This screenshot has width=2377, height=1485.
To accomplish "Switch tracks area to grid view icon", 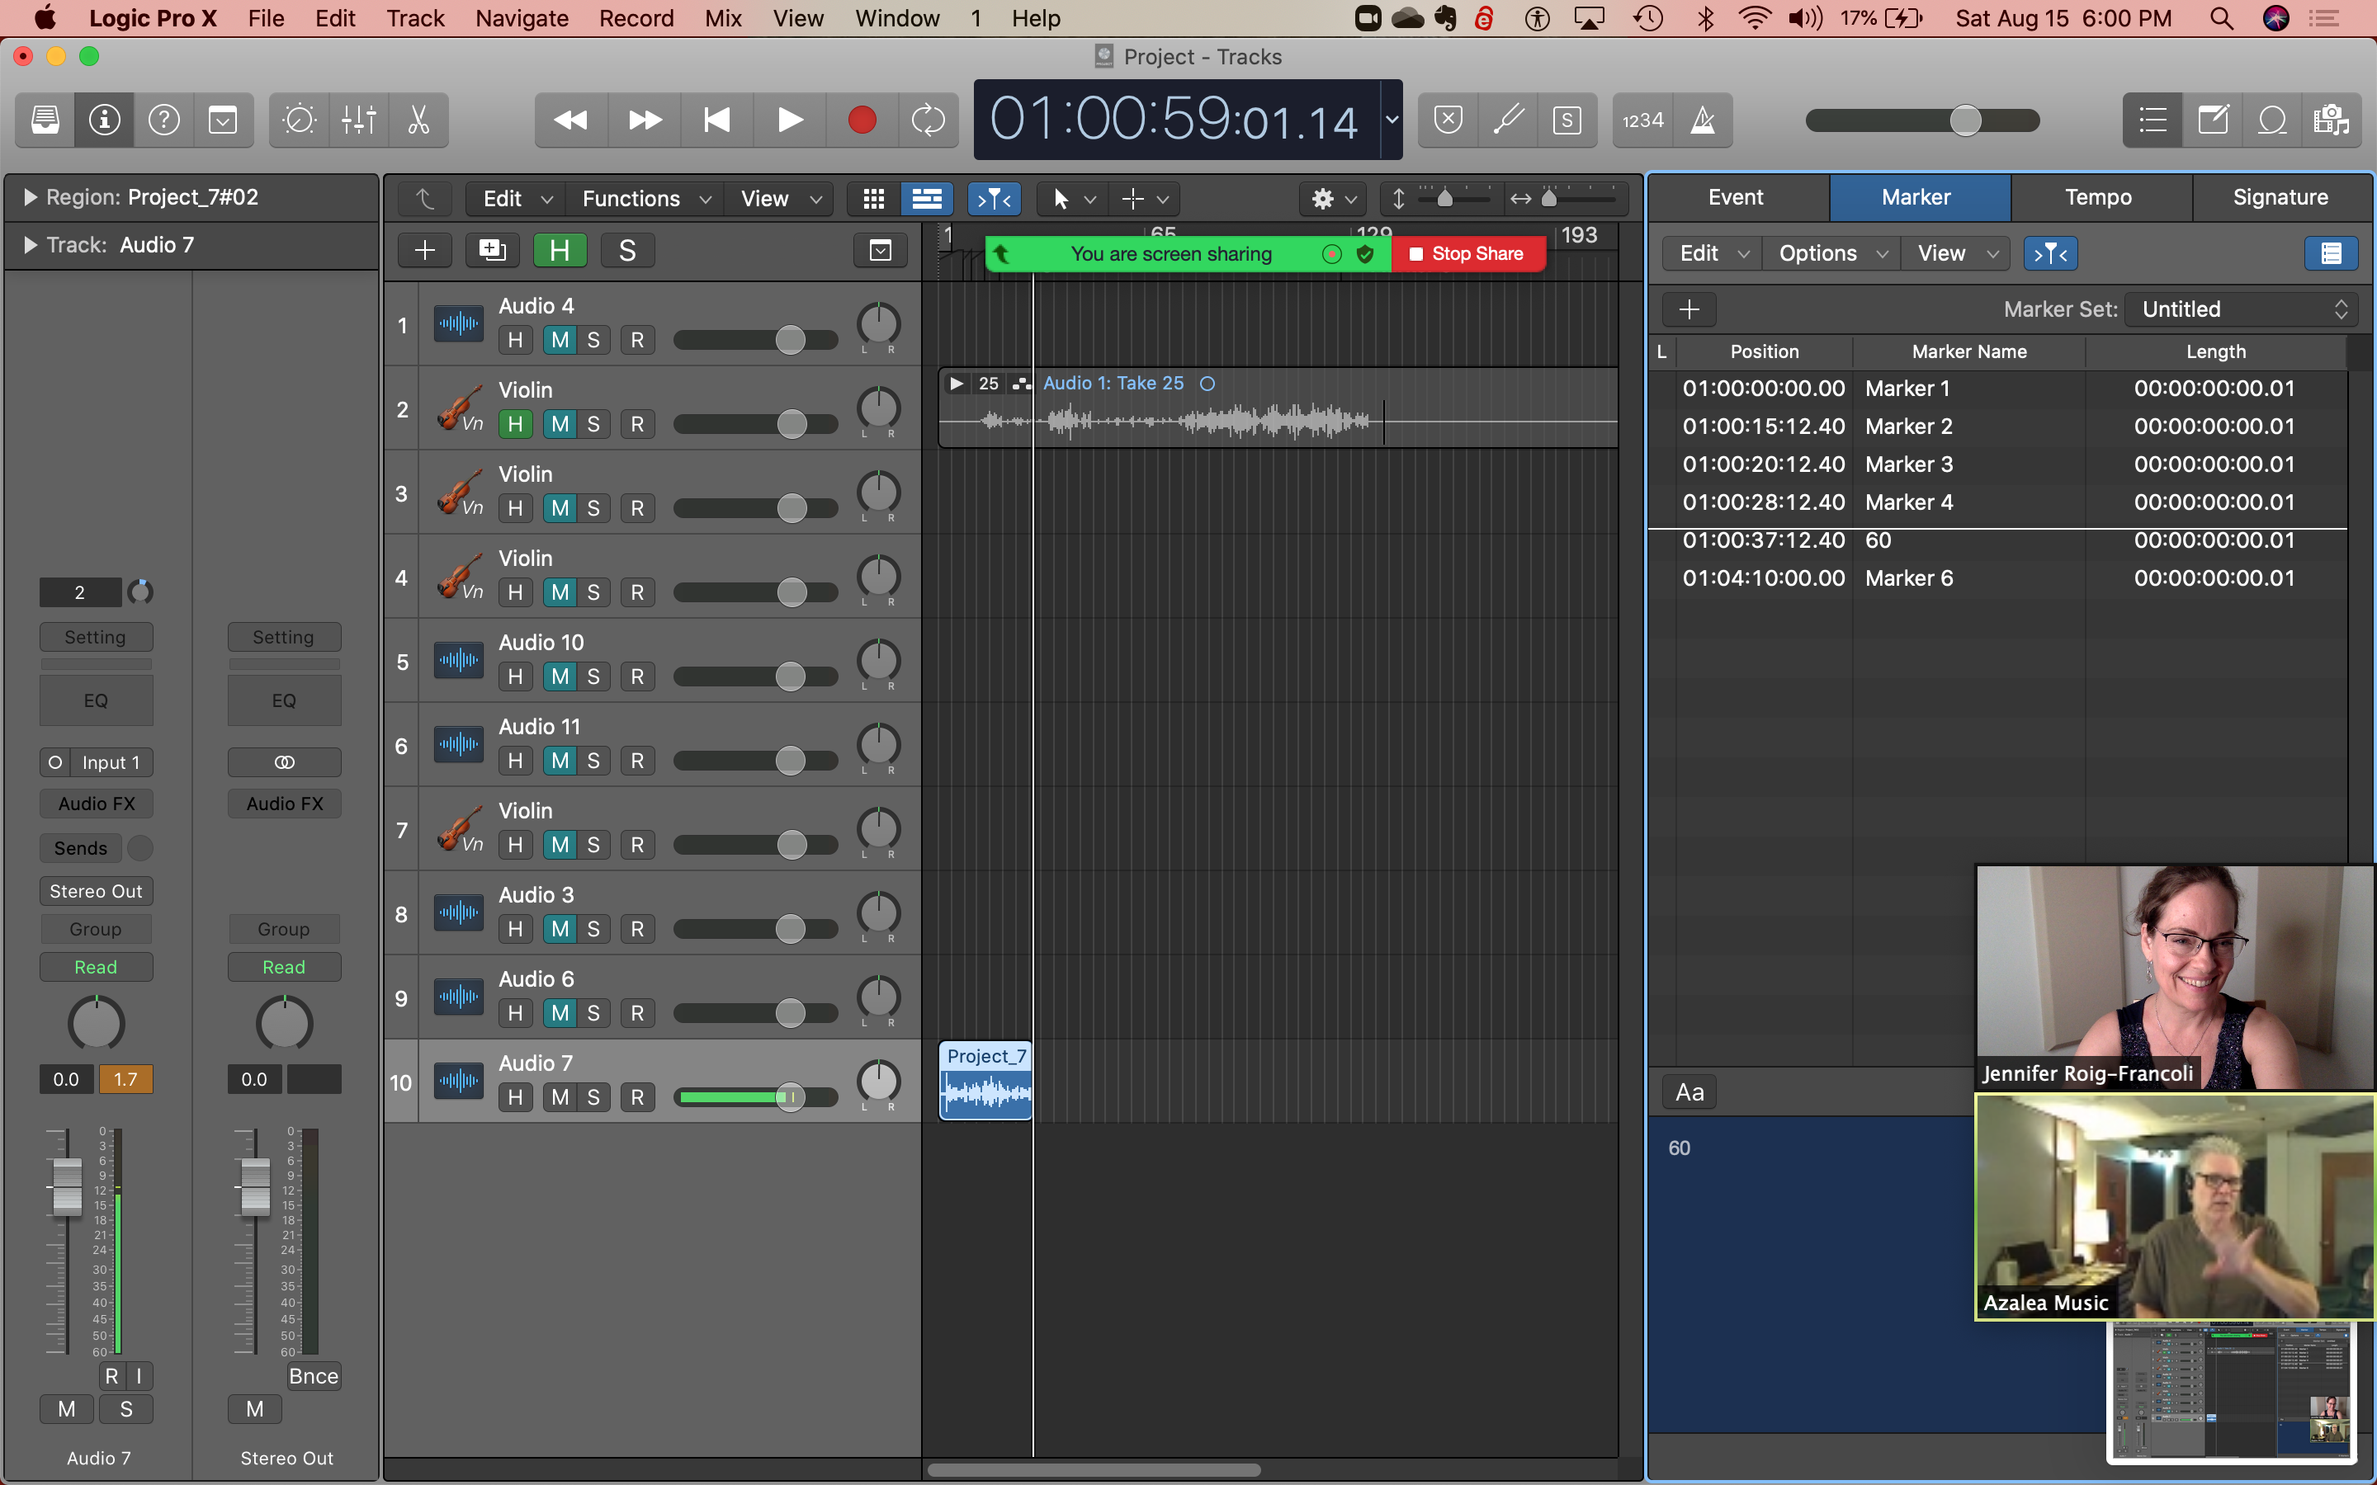I will (x=873, y=200).
